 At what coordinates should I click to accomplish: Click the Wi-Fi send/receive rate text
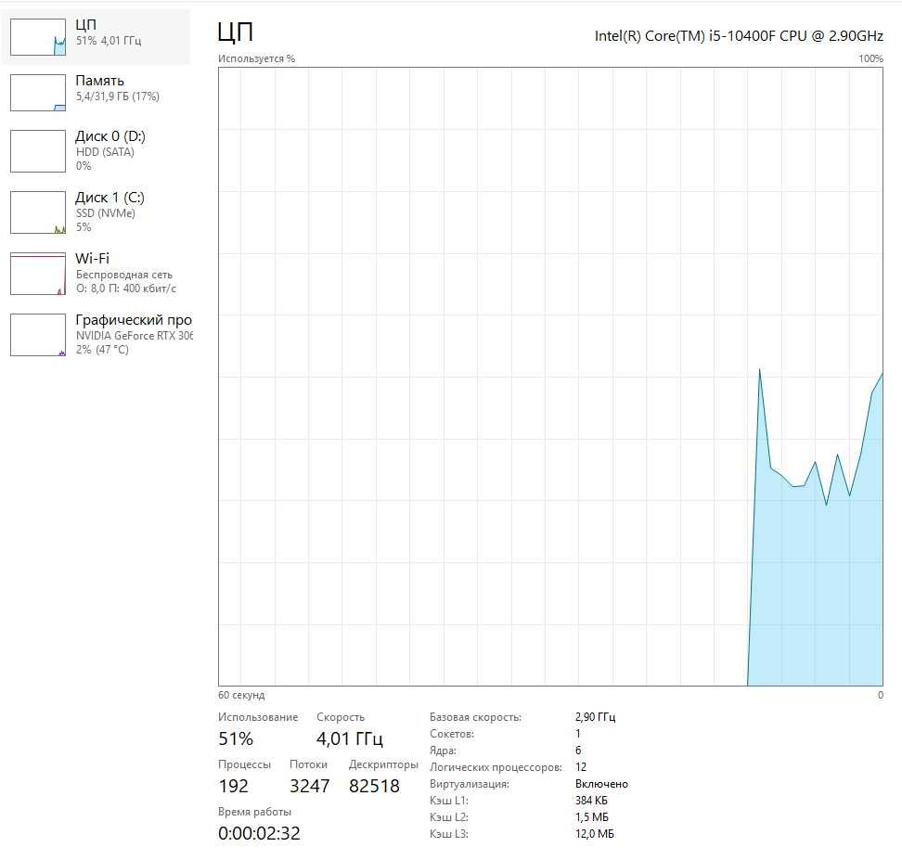click(x=126, y=289)
